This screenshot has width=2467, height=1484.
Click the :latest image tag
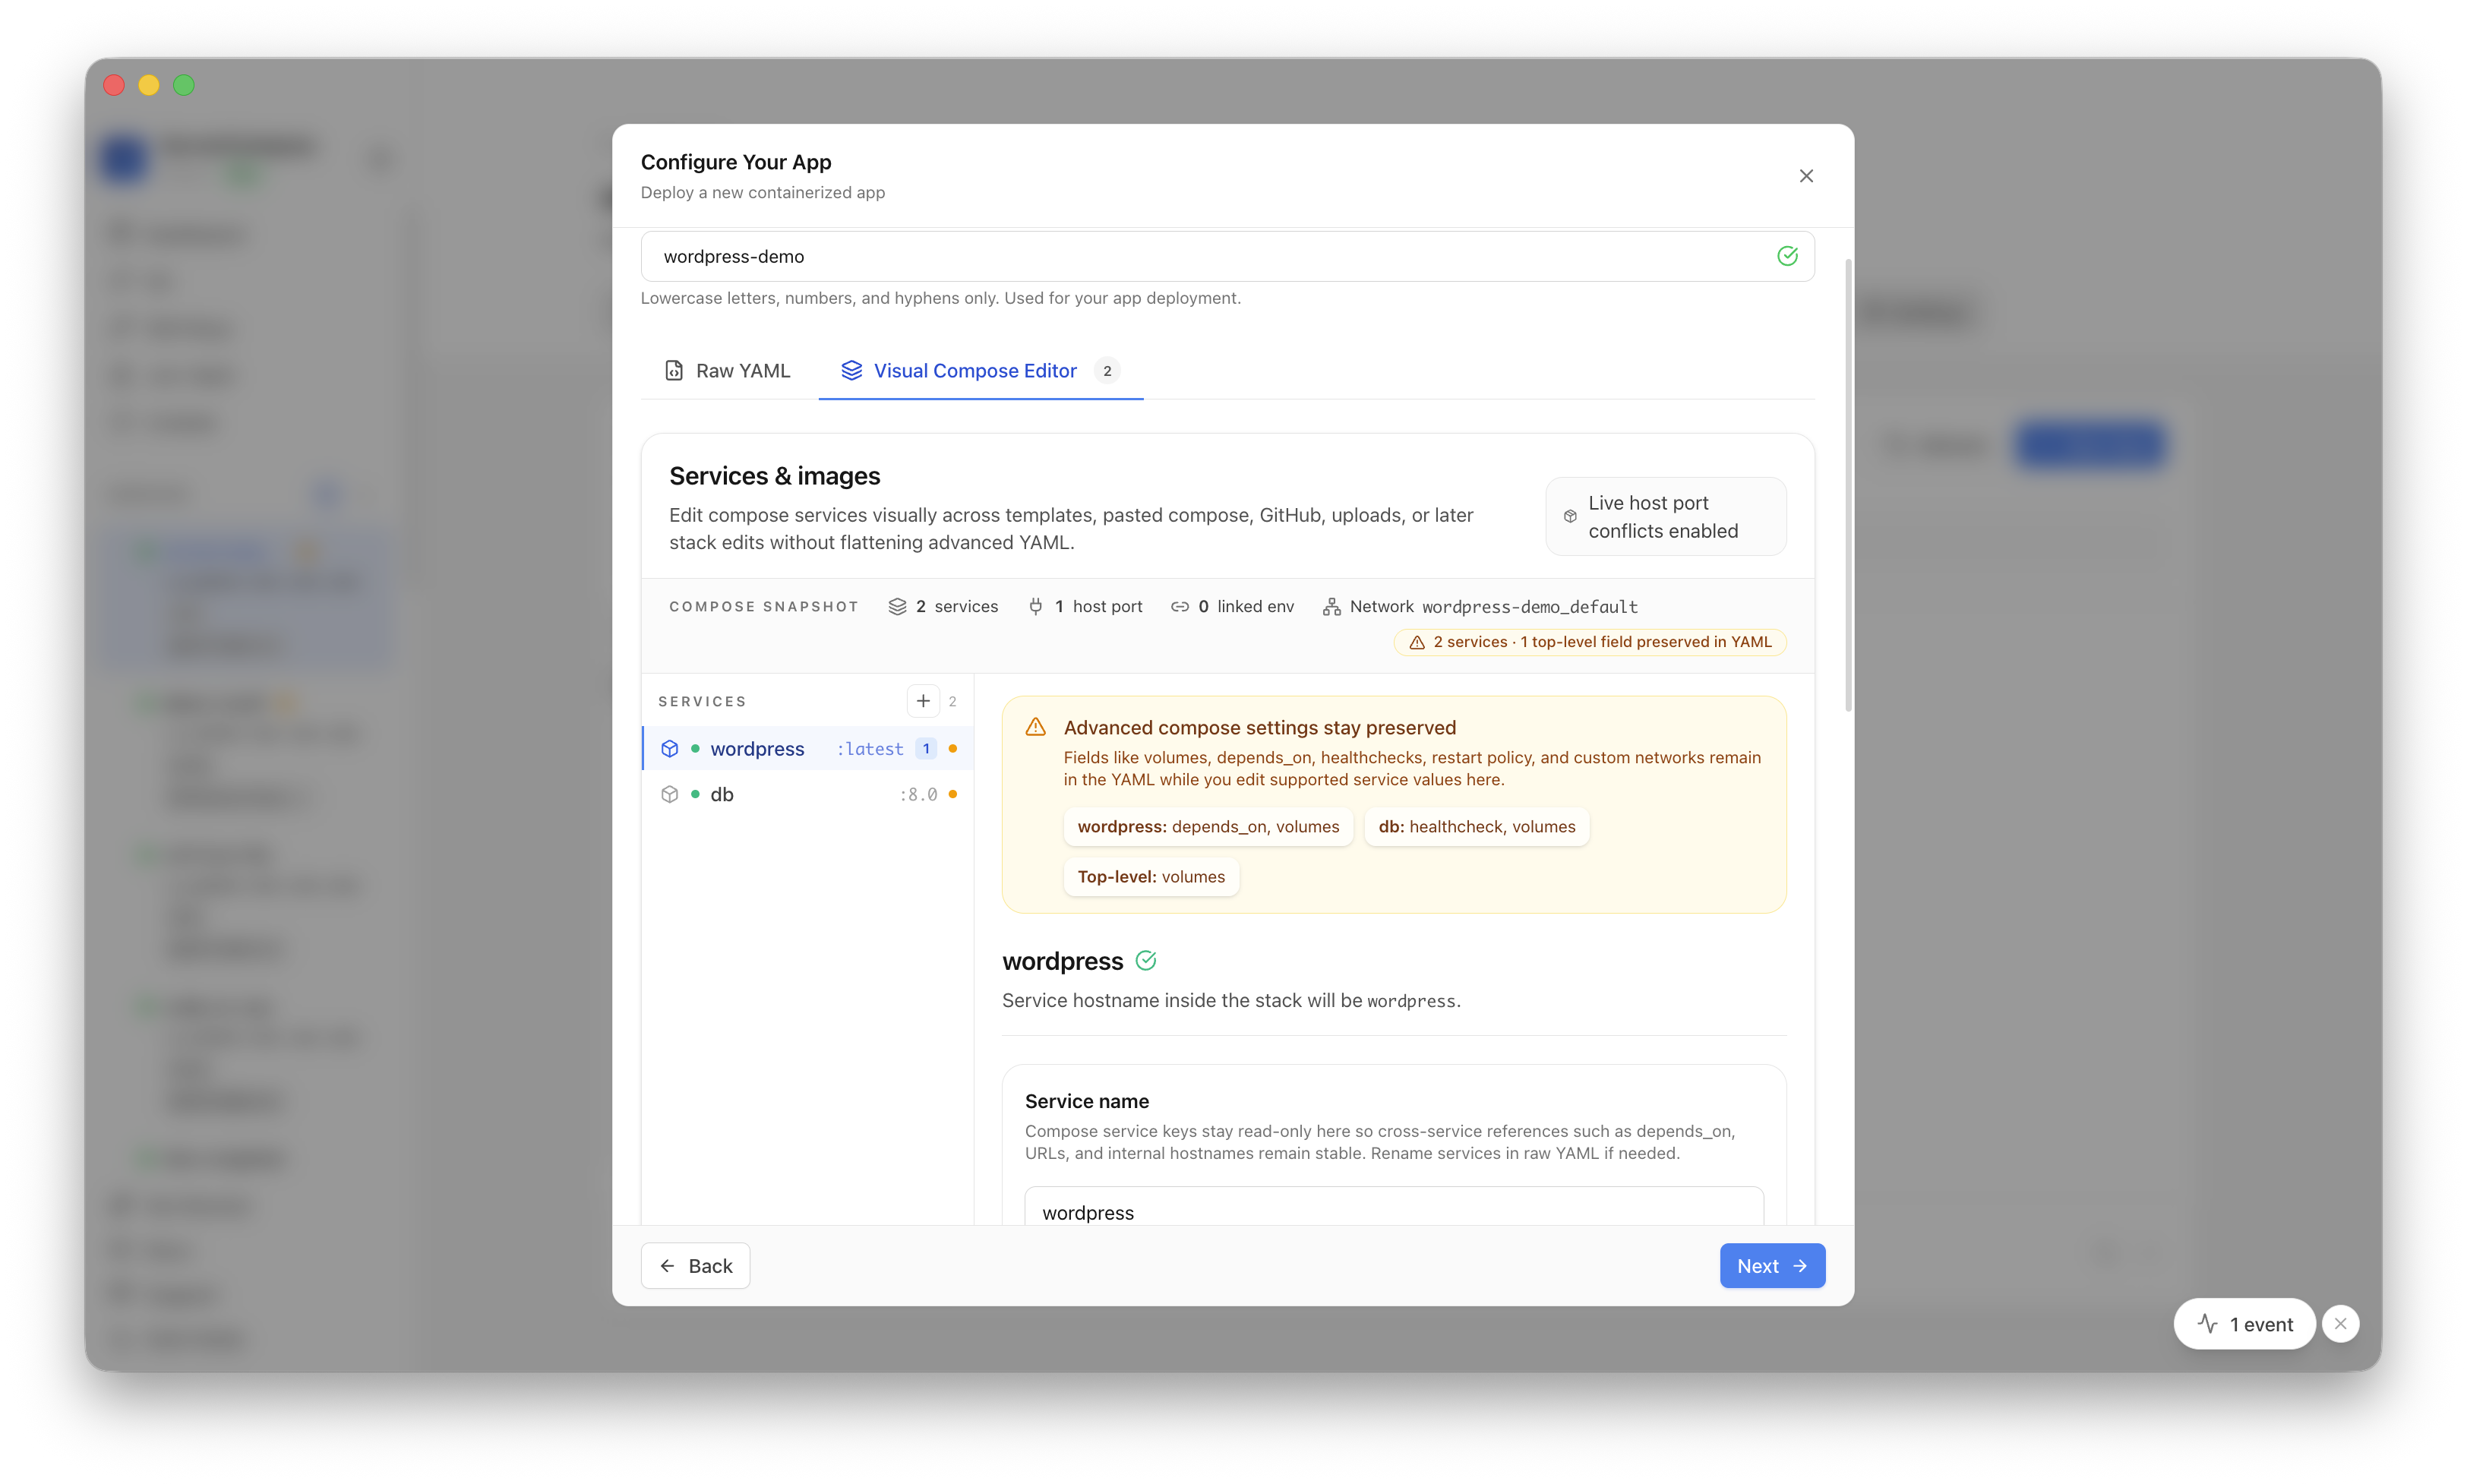[x=869, y=749]
